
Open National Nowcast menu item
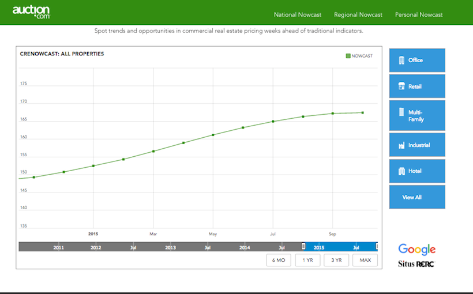tap(298, 14)
